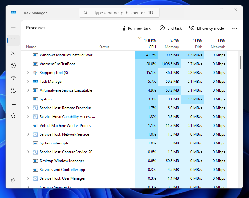Click the vertical scrollbar thumb of process list
Screen dimensions: 249x198
pos(240,62)
